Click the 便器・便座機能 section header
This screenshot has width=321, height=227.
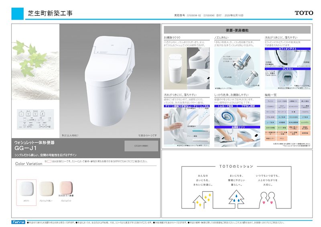pyautogui.click(x=237, y=30)
